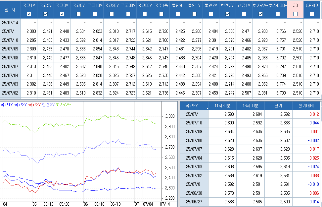Viewport: 322px width, 207px height.
Task: Click the green 회사AA- chart legend label
Action: click(64, 104)
